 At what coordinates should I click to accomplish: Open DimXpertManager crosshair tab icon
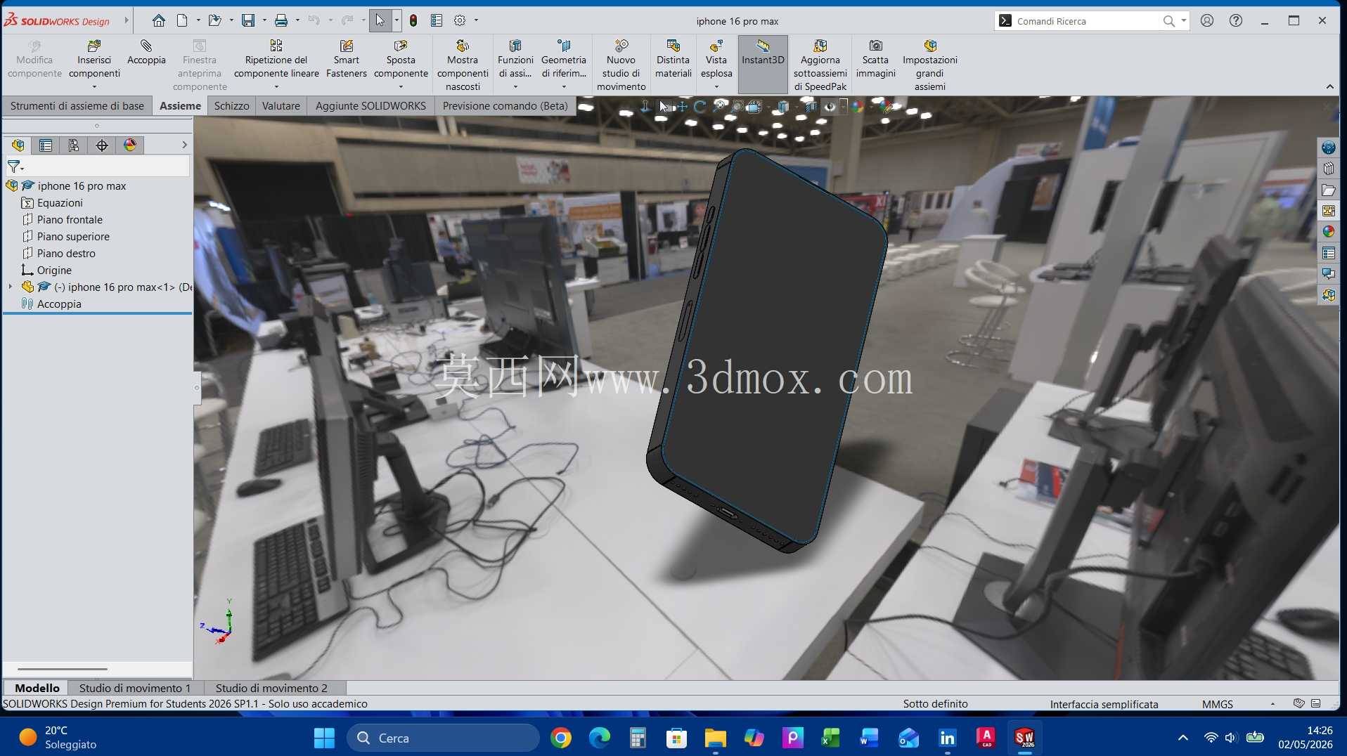(x=102, y=145)
